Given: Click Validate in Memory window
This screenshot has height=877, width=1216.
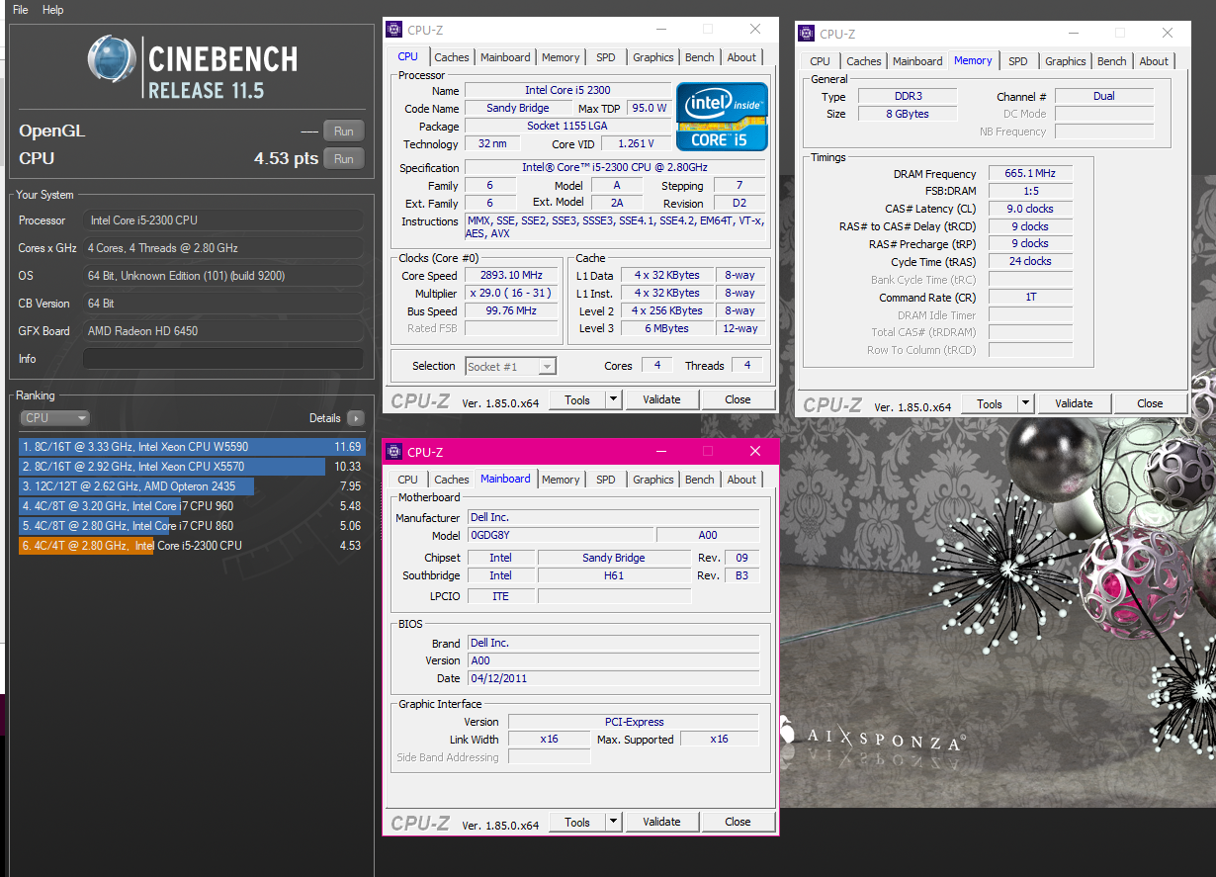Looking at the screenshot, I should coord(1074,403).
